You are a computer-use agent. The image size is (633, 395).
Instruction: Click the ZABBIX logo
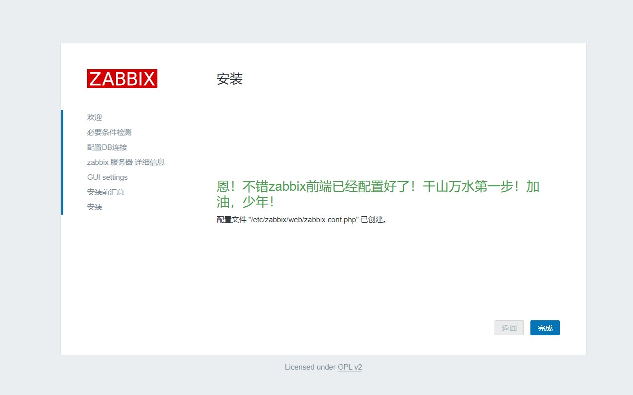click(x=122, y=79)
